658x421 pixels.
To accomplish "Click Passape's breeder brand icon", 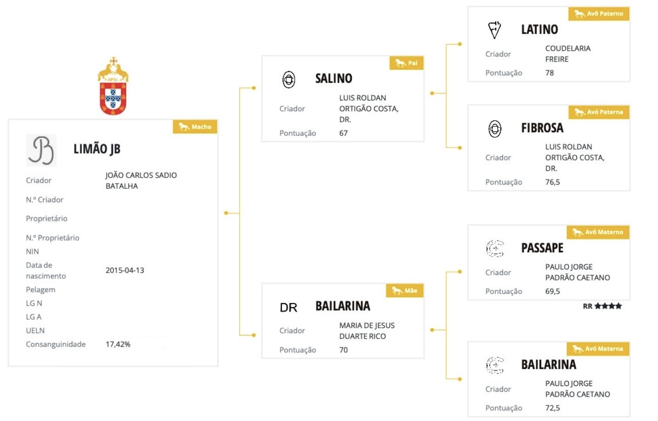I will [x=495, y=248].
